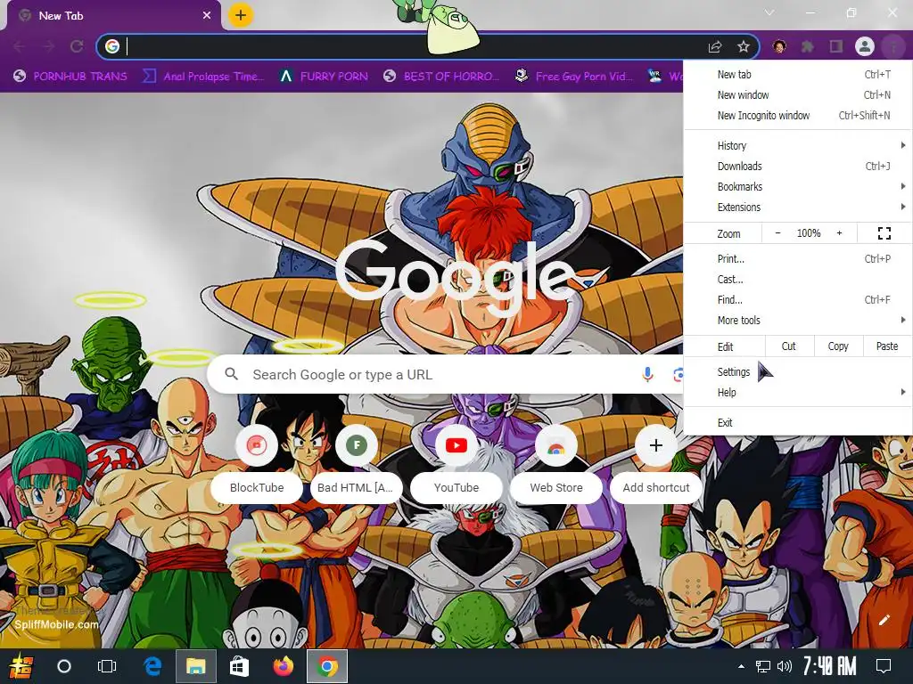The image size is (913, 684).
Task: Select Find... in the menu
Action: (x=798, y=299)
